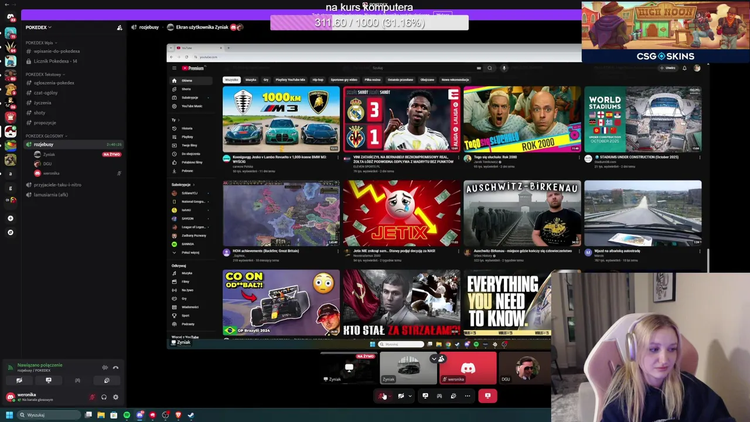Open OBS Studio from the Windows taskbar

click(165, 415)
